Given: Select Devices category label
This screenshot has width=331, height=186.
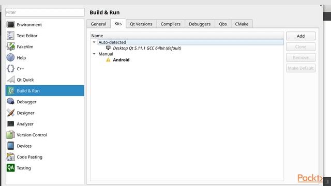Looking at the screenshot, I should 24,146.
